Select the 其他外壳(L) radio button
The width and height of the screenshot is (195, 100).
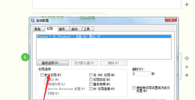pos(46,84)
